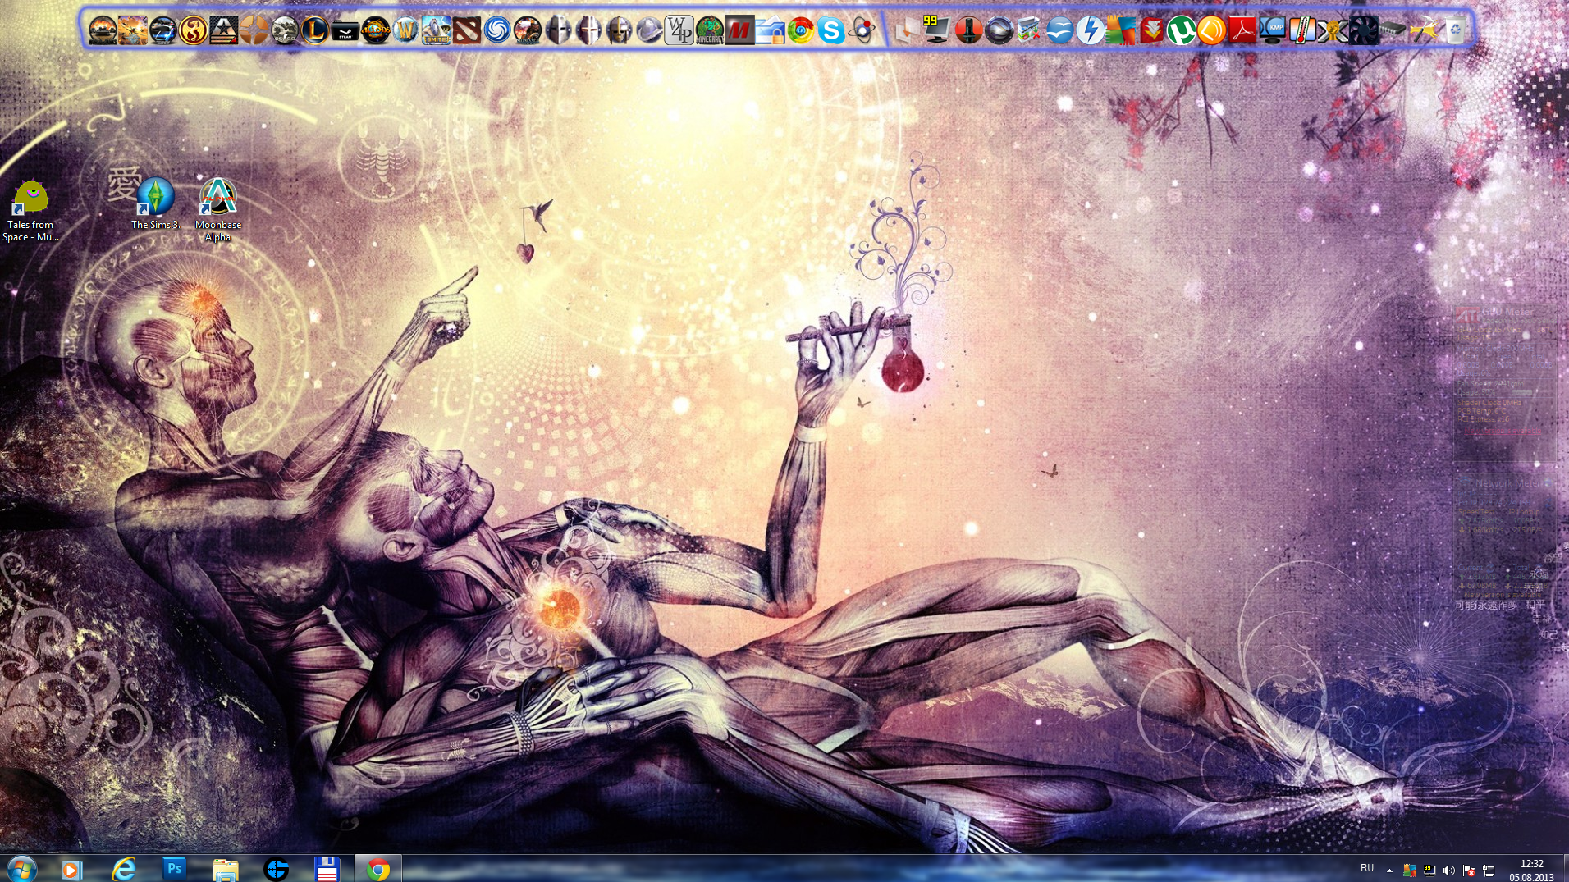Viewport: 1569px width, 882px height.
Task: Open the RU language selector
Action: point(1367,868)
